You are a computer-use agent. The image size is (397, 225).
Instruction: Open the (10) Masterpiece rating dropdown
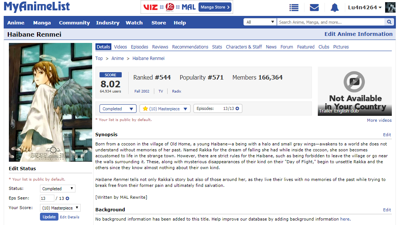pyautogui.click(x=165, y=109)
